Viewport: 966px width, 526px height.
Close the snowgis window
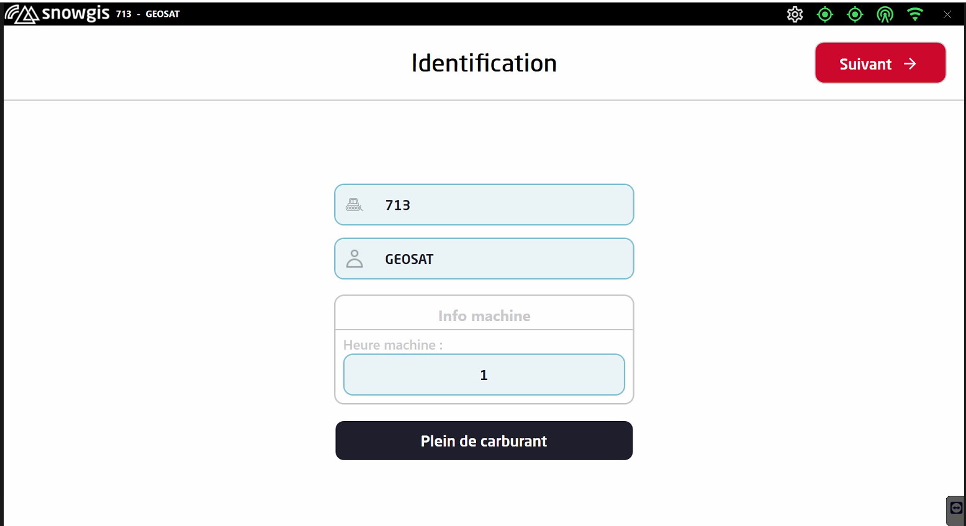tap(947, 14)
